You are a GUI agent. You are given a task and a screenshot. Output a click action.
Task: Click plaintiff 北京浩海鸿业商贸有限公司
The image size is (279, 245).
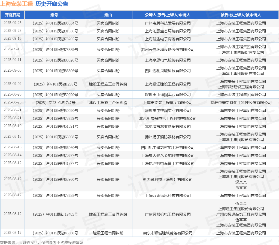point(168,126)
